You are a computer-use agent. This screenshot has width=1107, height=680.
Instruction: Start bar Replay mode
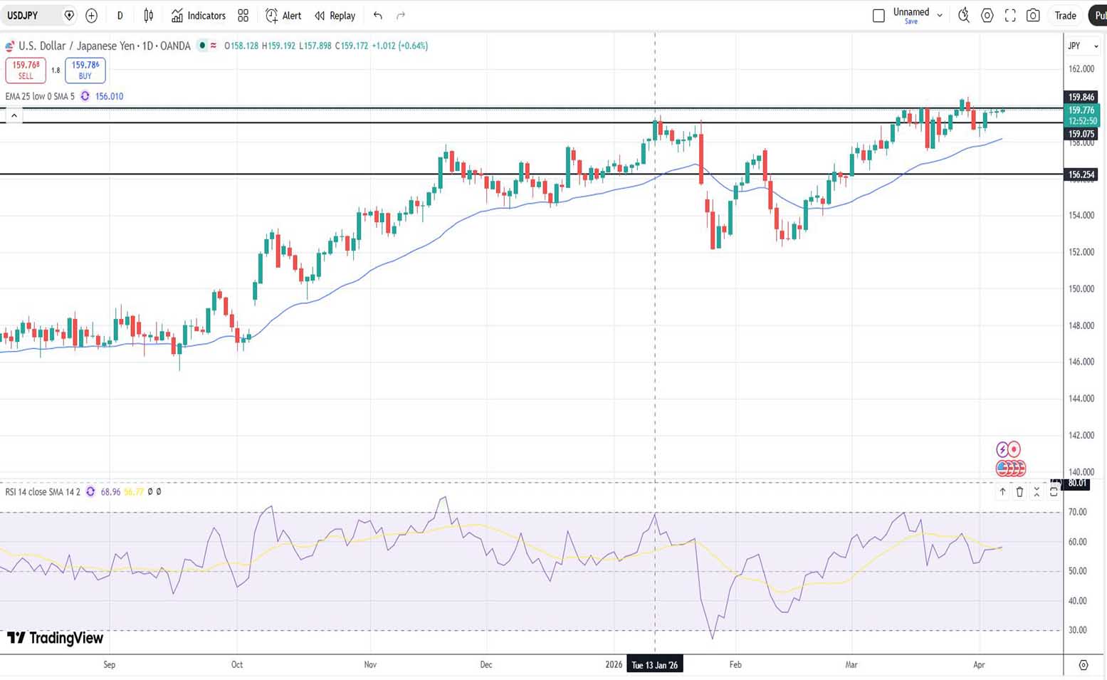pyautogui.click(x=335, y=16)
